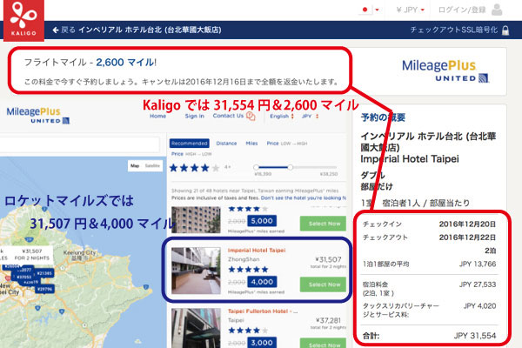Sort hotels by Miles
This screenshot has width=522, height=348.
251,144
